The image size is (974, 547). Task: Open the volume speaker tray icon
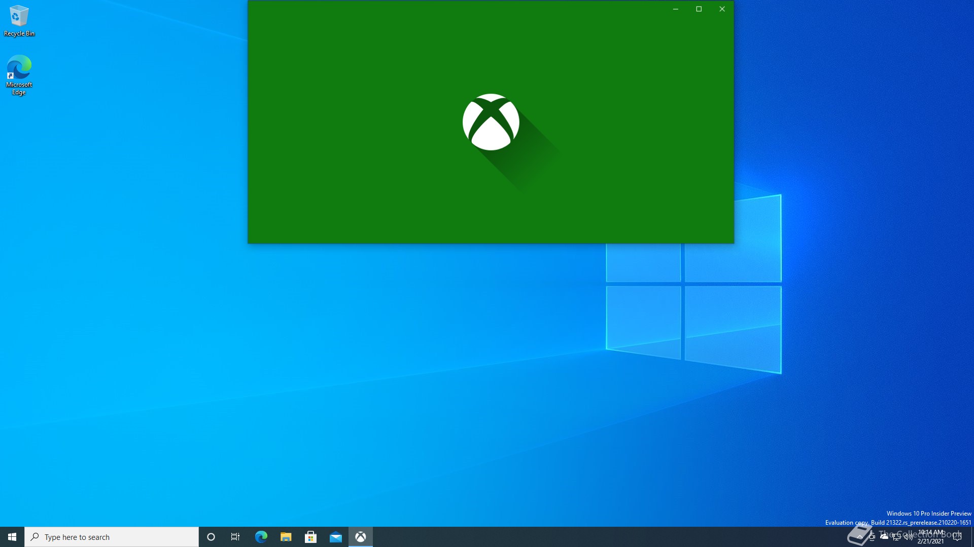pos(908,537)
